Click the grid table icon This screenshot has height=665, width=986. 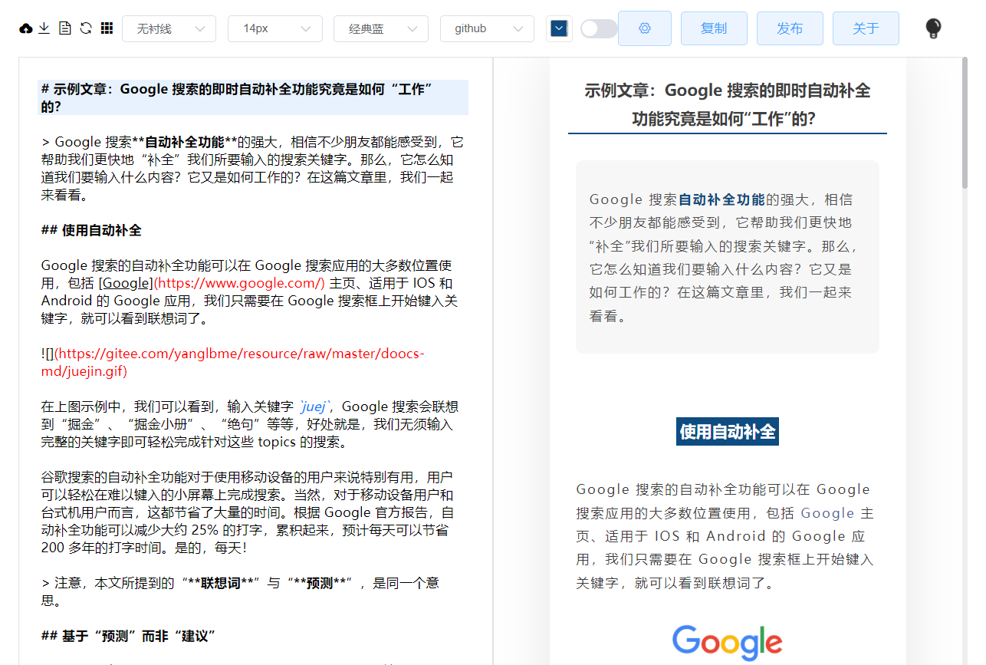coord(107,28)
